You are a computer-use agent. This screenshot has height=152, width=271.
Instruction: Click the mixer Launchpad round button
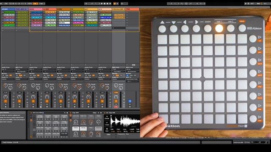pos(242,28)
